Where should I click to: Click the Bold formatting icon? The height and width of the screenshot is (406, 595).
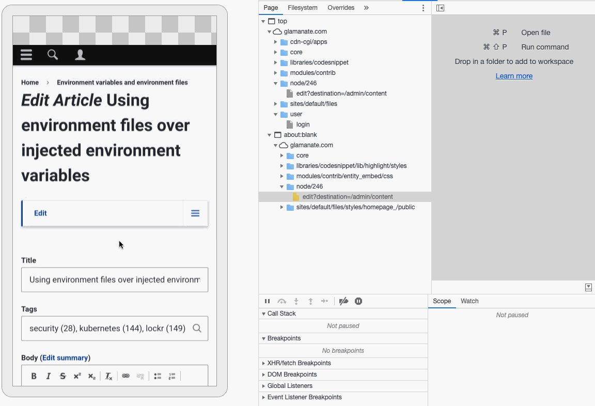34,376
